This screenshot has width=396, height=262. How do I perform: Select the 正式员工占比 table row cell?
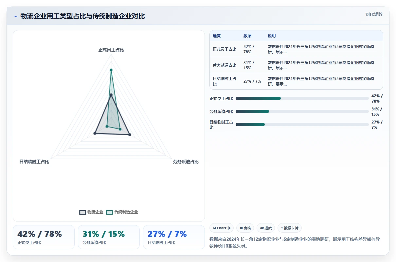tap(225, 49)
